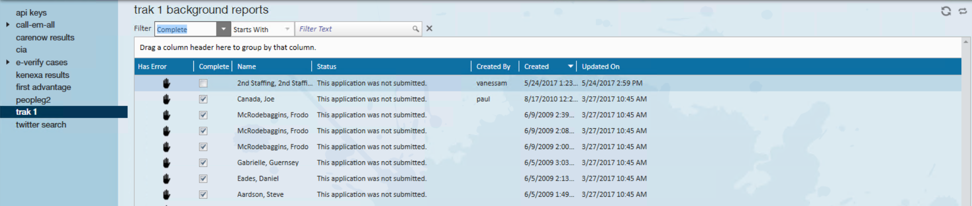
Task: Select peopleg2 in the sidebar
Action: [x=33, y=100]
